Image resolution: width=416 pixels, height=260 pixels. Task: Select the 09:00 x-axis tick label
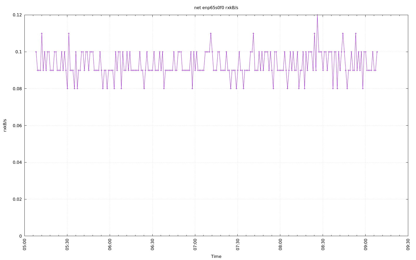[366, 244]
